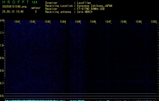This screenshot has height=101, width=159.
Task: Click the 1341 time marker
Action: (x=17, y=22)
